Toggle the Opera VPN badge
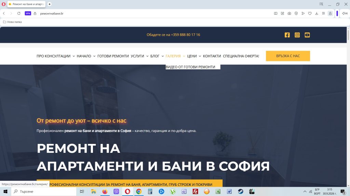Screen dimensions: 350x196 tap(28, 13)
